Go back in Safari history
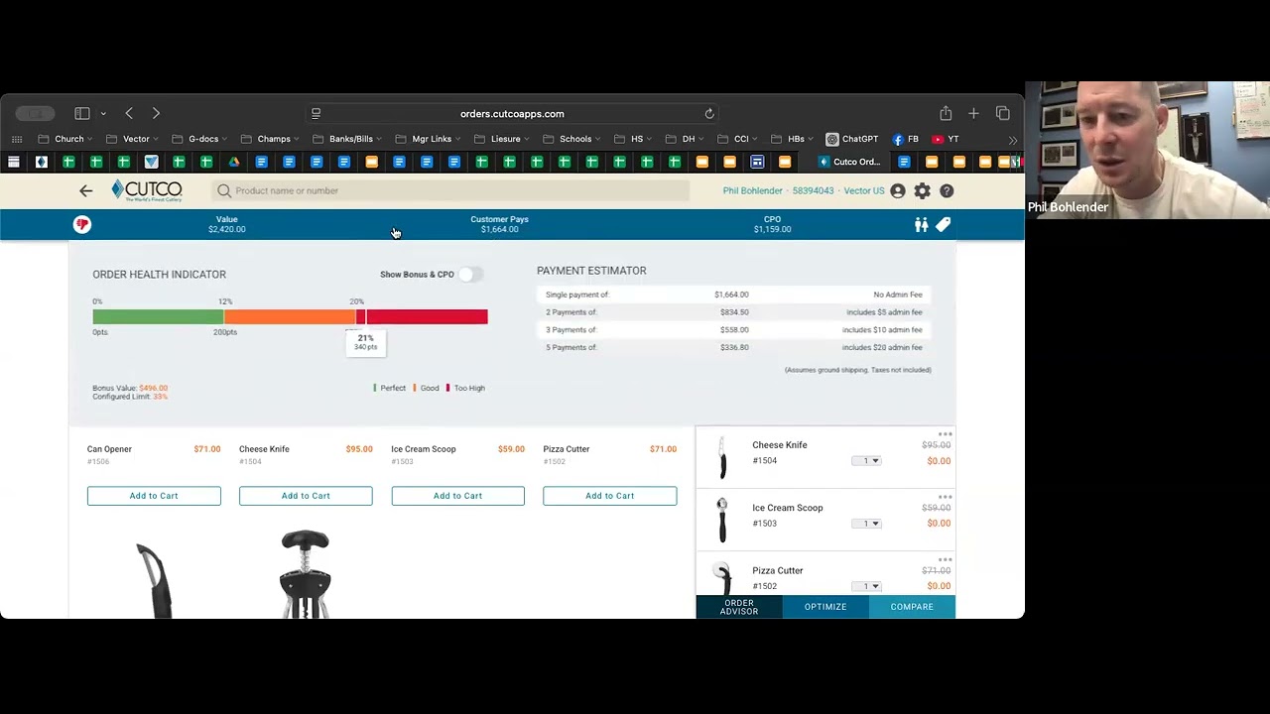 (x=129, y=114)
